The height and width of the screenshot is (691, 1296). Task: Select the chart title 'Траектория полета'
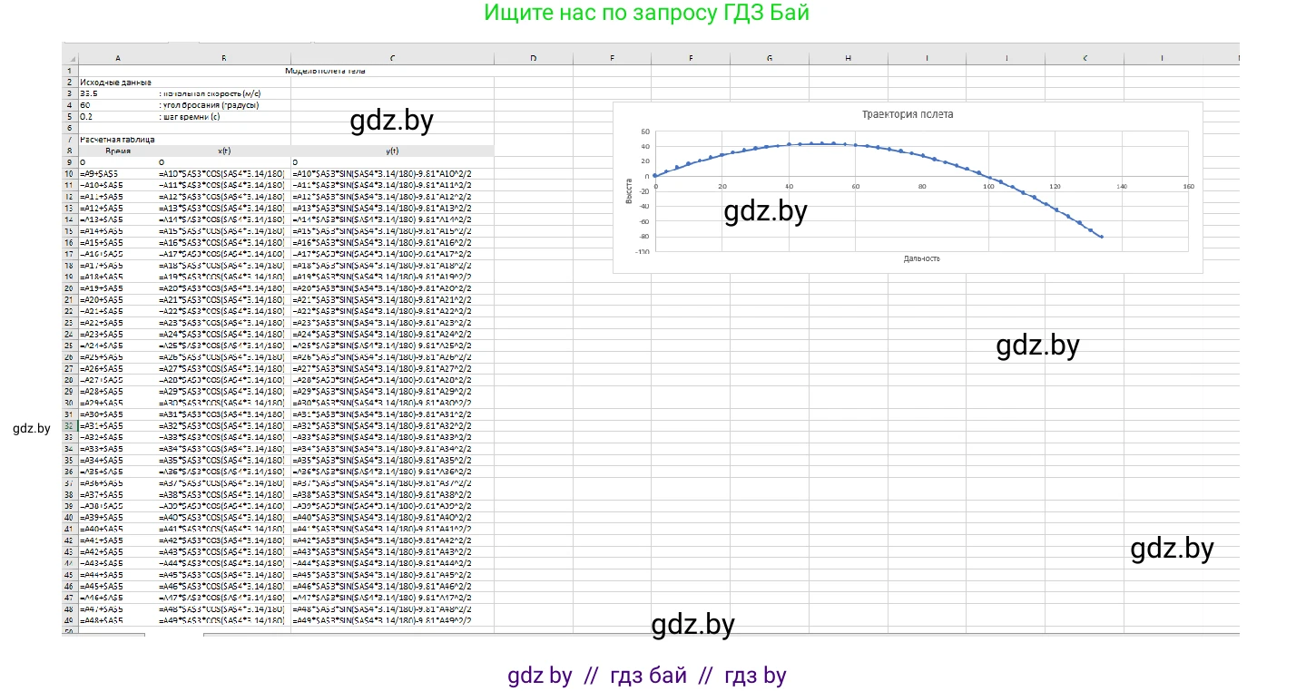907,115
